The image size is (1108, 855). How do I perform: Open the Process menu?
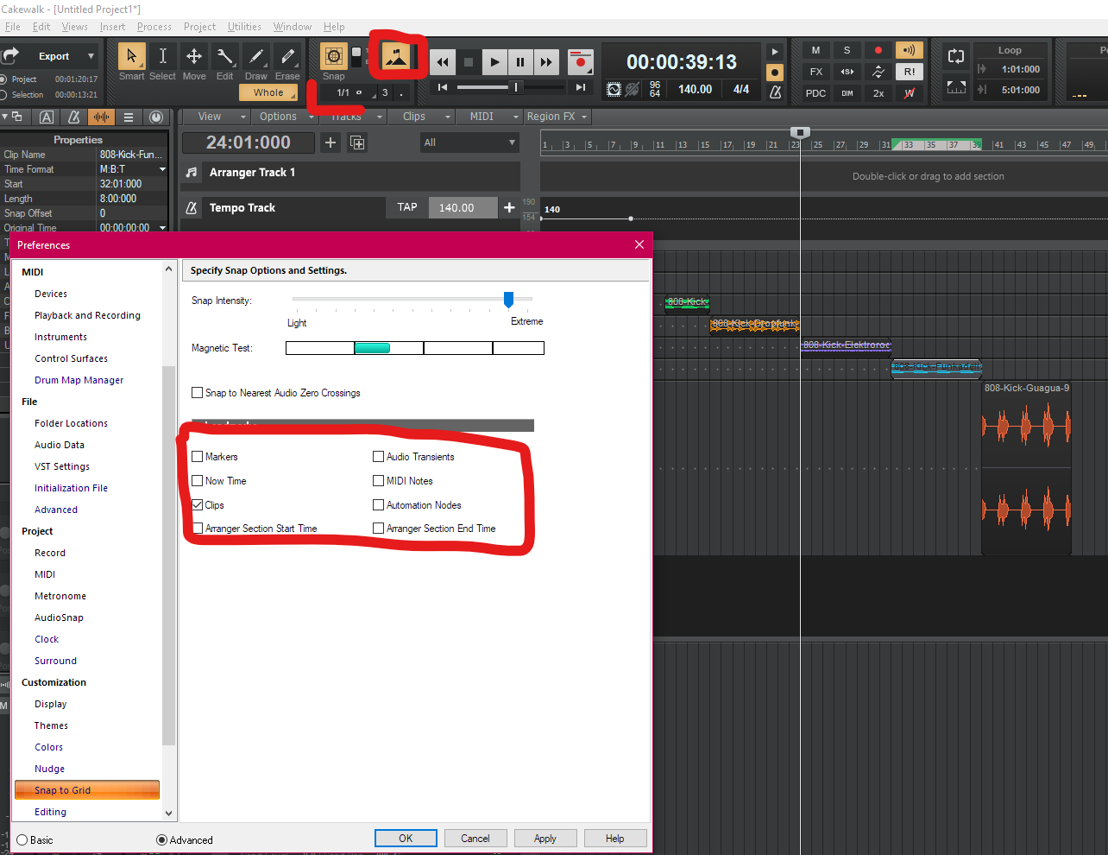click(x=154, y=27)
